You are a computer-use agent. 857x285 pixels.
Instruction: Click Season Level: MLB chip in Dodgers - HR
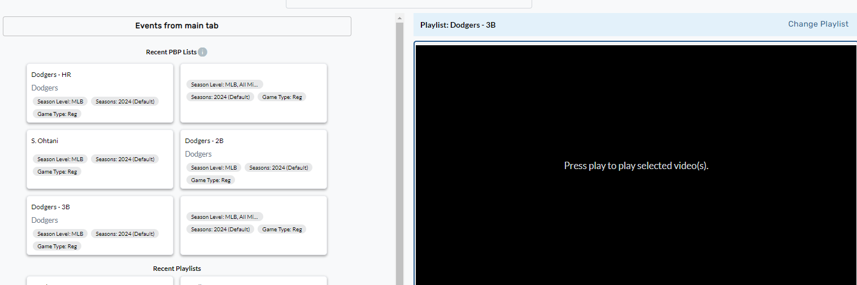tap(60, 102)
